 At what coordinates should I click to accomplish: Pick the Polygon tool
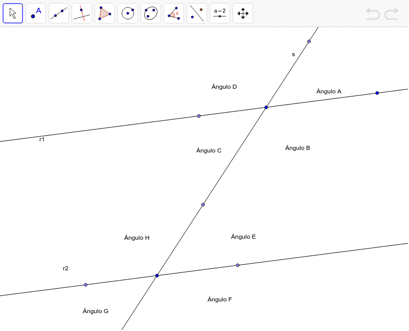pyautogui.click(x=105, y=13)
